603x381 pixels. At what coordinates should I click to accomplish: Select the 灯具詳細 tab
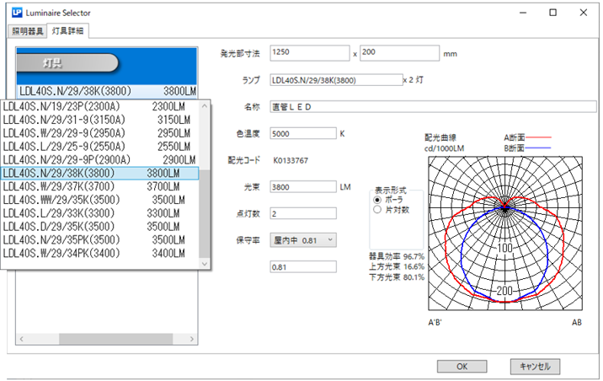(x=67, y=31)
